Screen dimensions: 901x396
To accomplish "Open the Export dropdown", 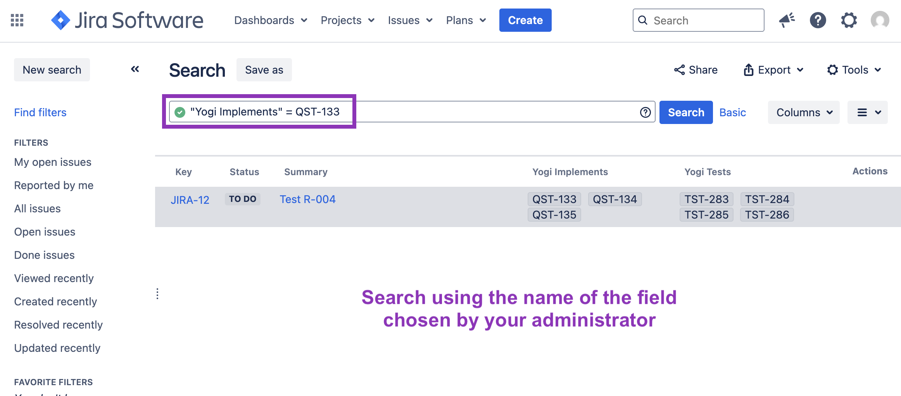I will pyautogui.click(x=773, y=70).
